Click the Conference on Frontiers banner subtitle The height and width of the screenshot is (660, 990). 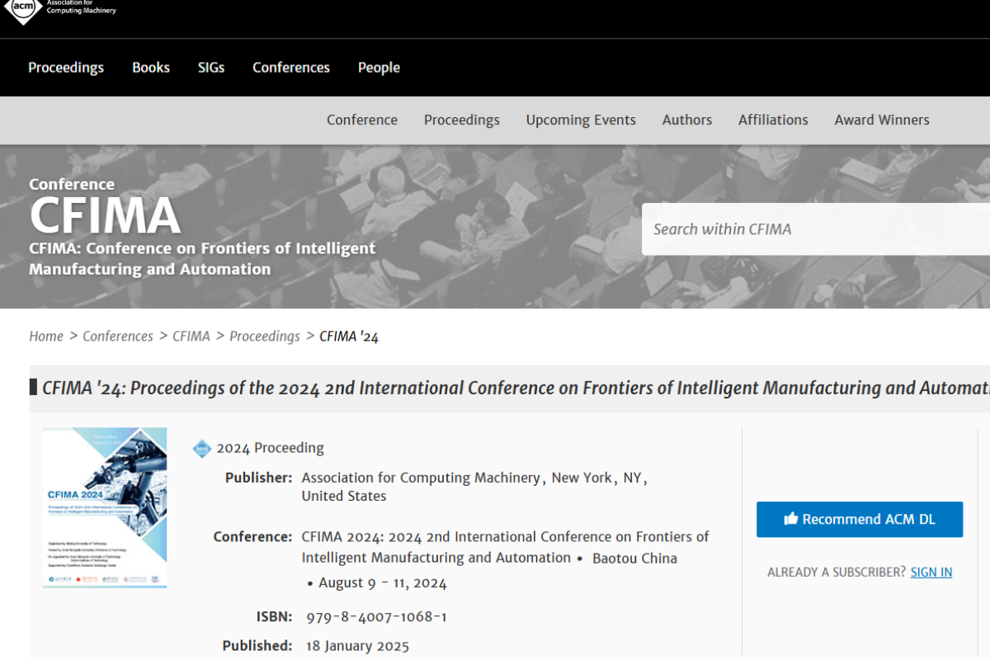[x=202, y=258]
